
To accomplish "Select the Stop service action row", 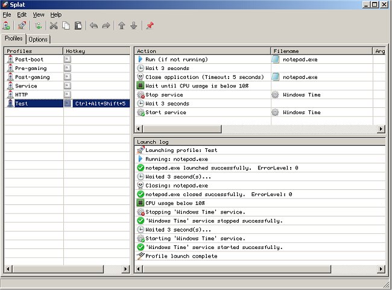I will pos(165,95).
